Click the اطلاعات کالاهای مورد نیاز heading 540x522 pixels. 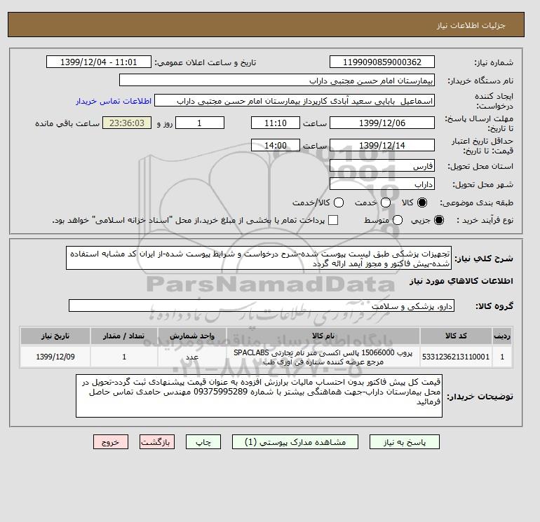point(461,281)
